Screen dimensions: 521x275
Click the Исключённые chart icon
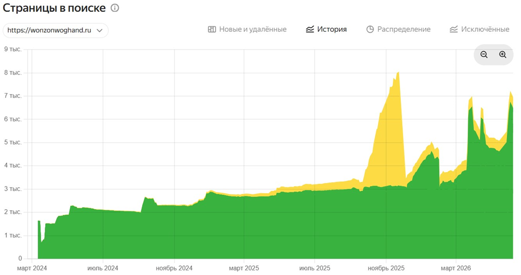454,29
